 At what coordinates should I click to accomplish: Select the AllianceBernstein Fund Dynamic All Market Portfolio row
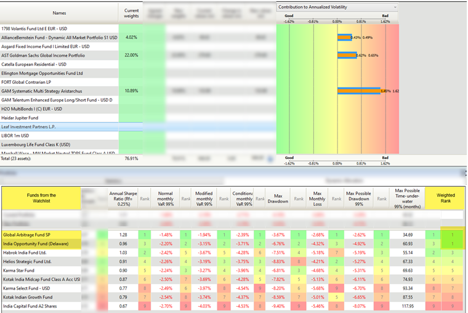tap(59, 38)
